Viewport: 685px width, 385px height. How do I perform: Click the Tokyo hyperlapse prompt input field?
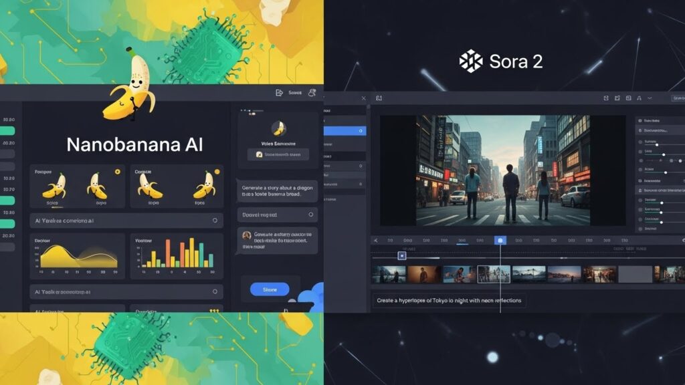click(x=448, y=301)
